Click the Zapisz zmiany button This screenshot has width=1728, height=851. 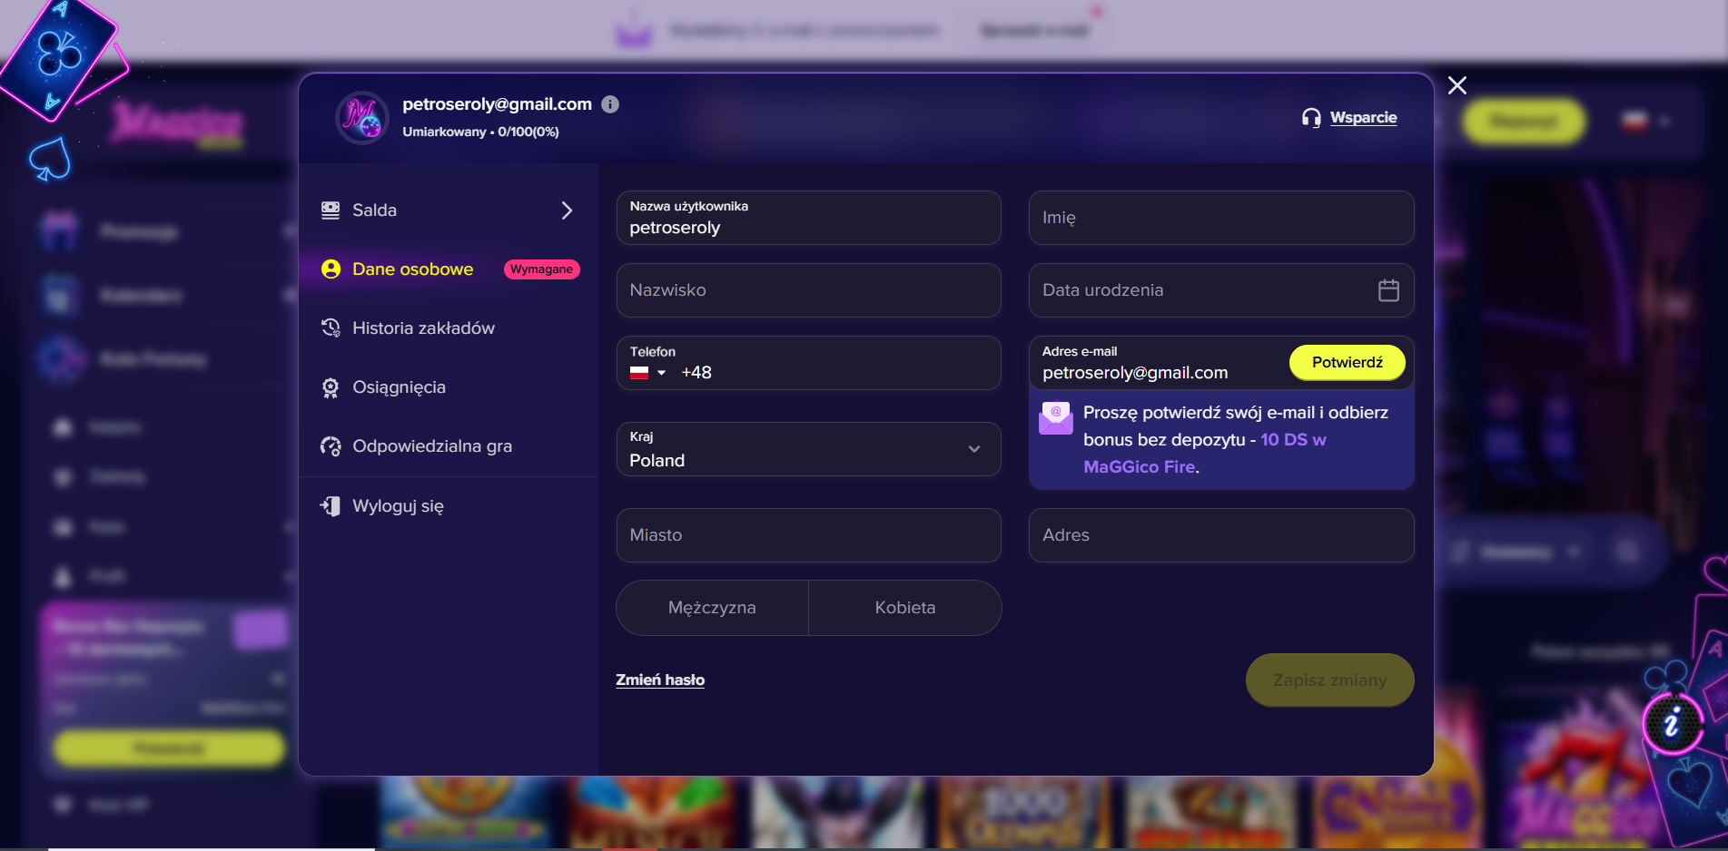(1329, 680)
